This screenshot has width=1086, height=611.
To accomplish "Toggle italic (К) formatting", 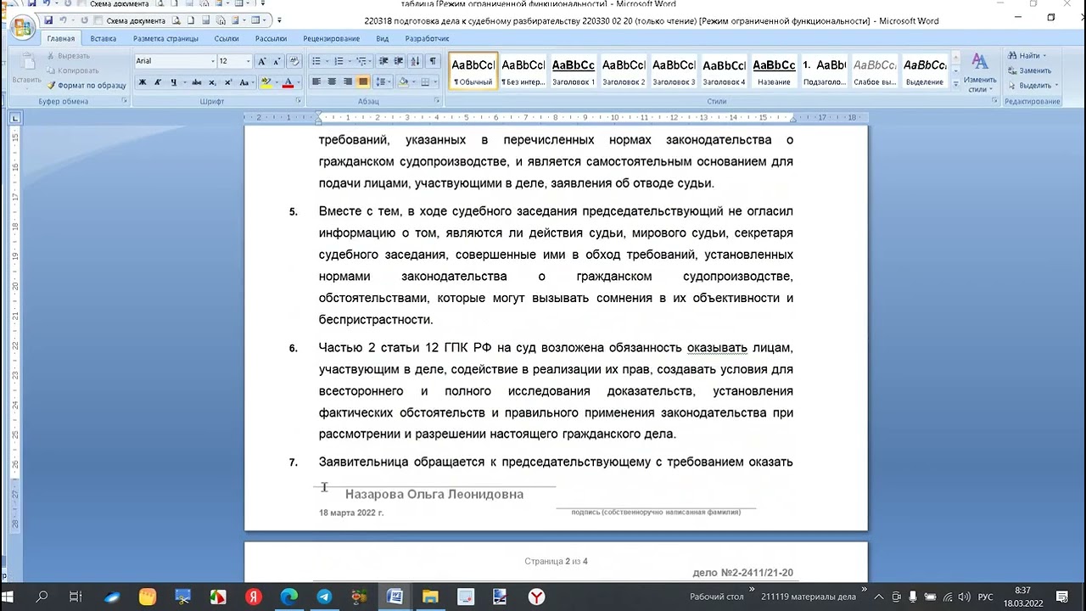I will coord(158,82).
